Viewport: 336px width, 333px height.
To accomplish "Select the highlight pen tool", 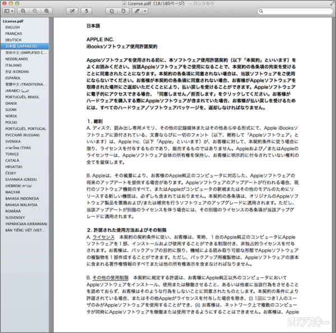I will pos(137,11).
